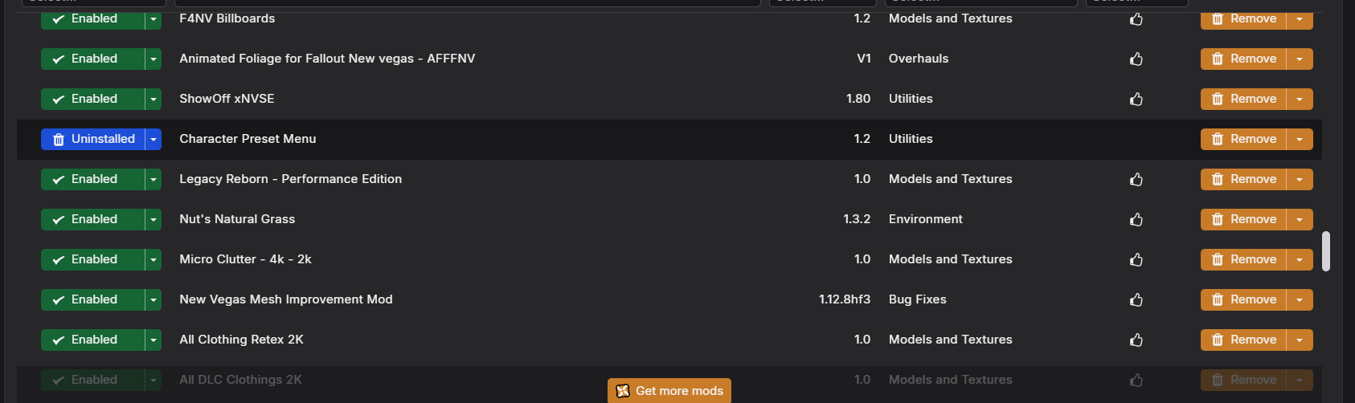This screenshot has width=1355, height=403.
Task: Give thumbs-up to Nut's Natural Grass
Action: [x=1136, y=219]
